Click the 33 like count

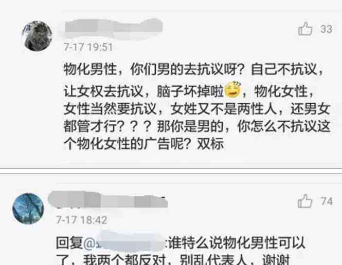pyautogui.click(x=326, y=29)
